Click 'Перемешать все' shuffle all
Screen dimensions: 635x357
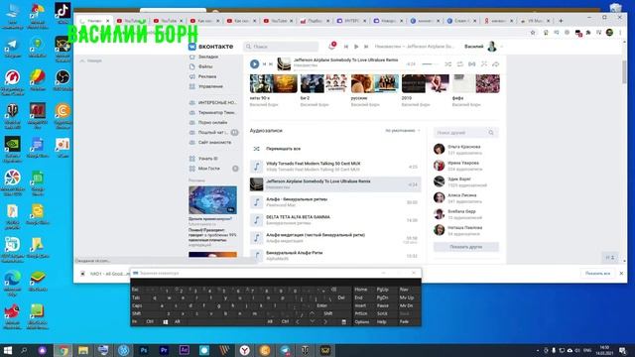tap(283, 149)
